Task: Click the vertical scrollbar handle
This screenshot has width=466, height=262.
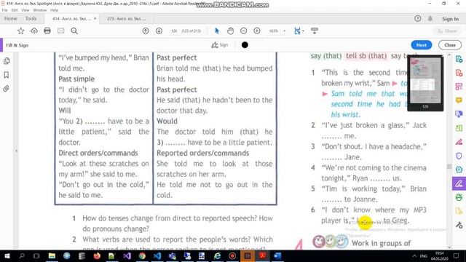Action: 449,167
